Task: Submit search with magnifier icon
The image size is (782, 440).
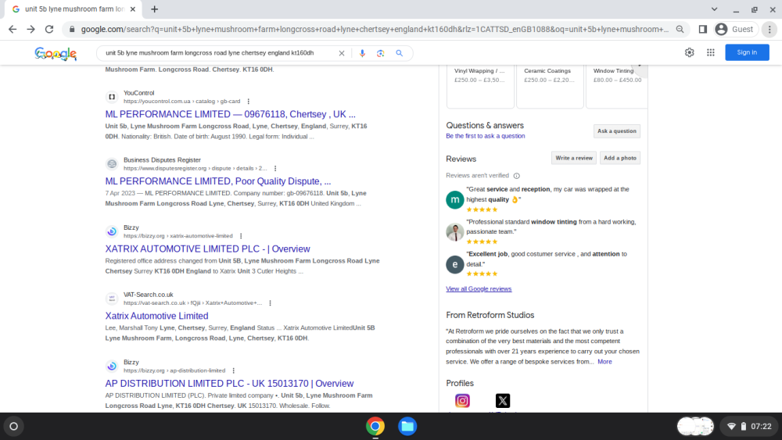Action: 400,53
